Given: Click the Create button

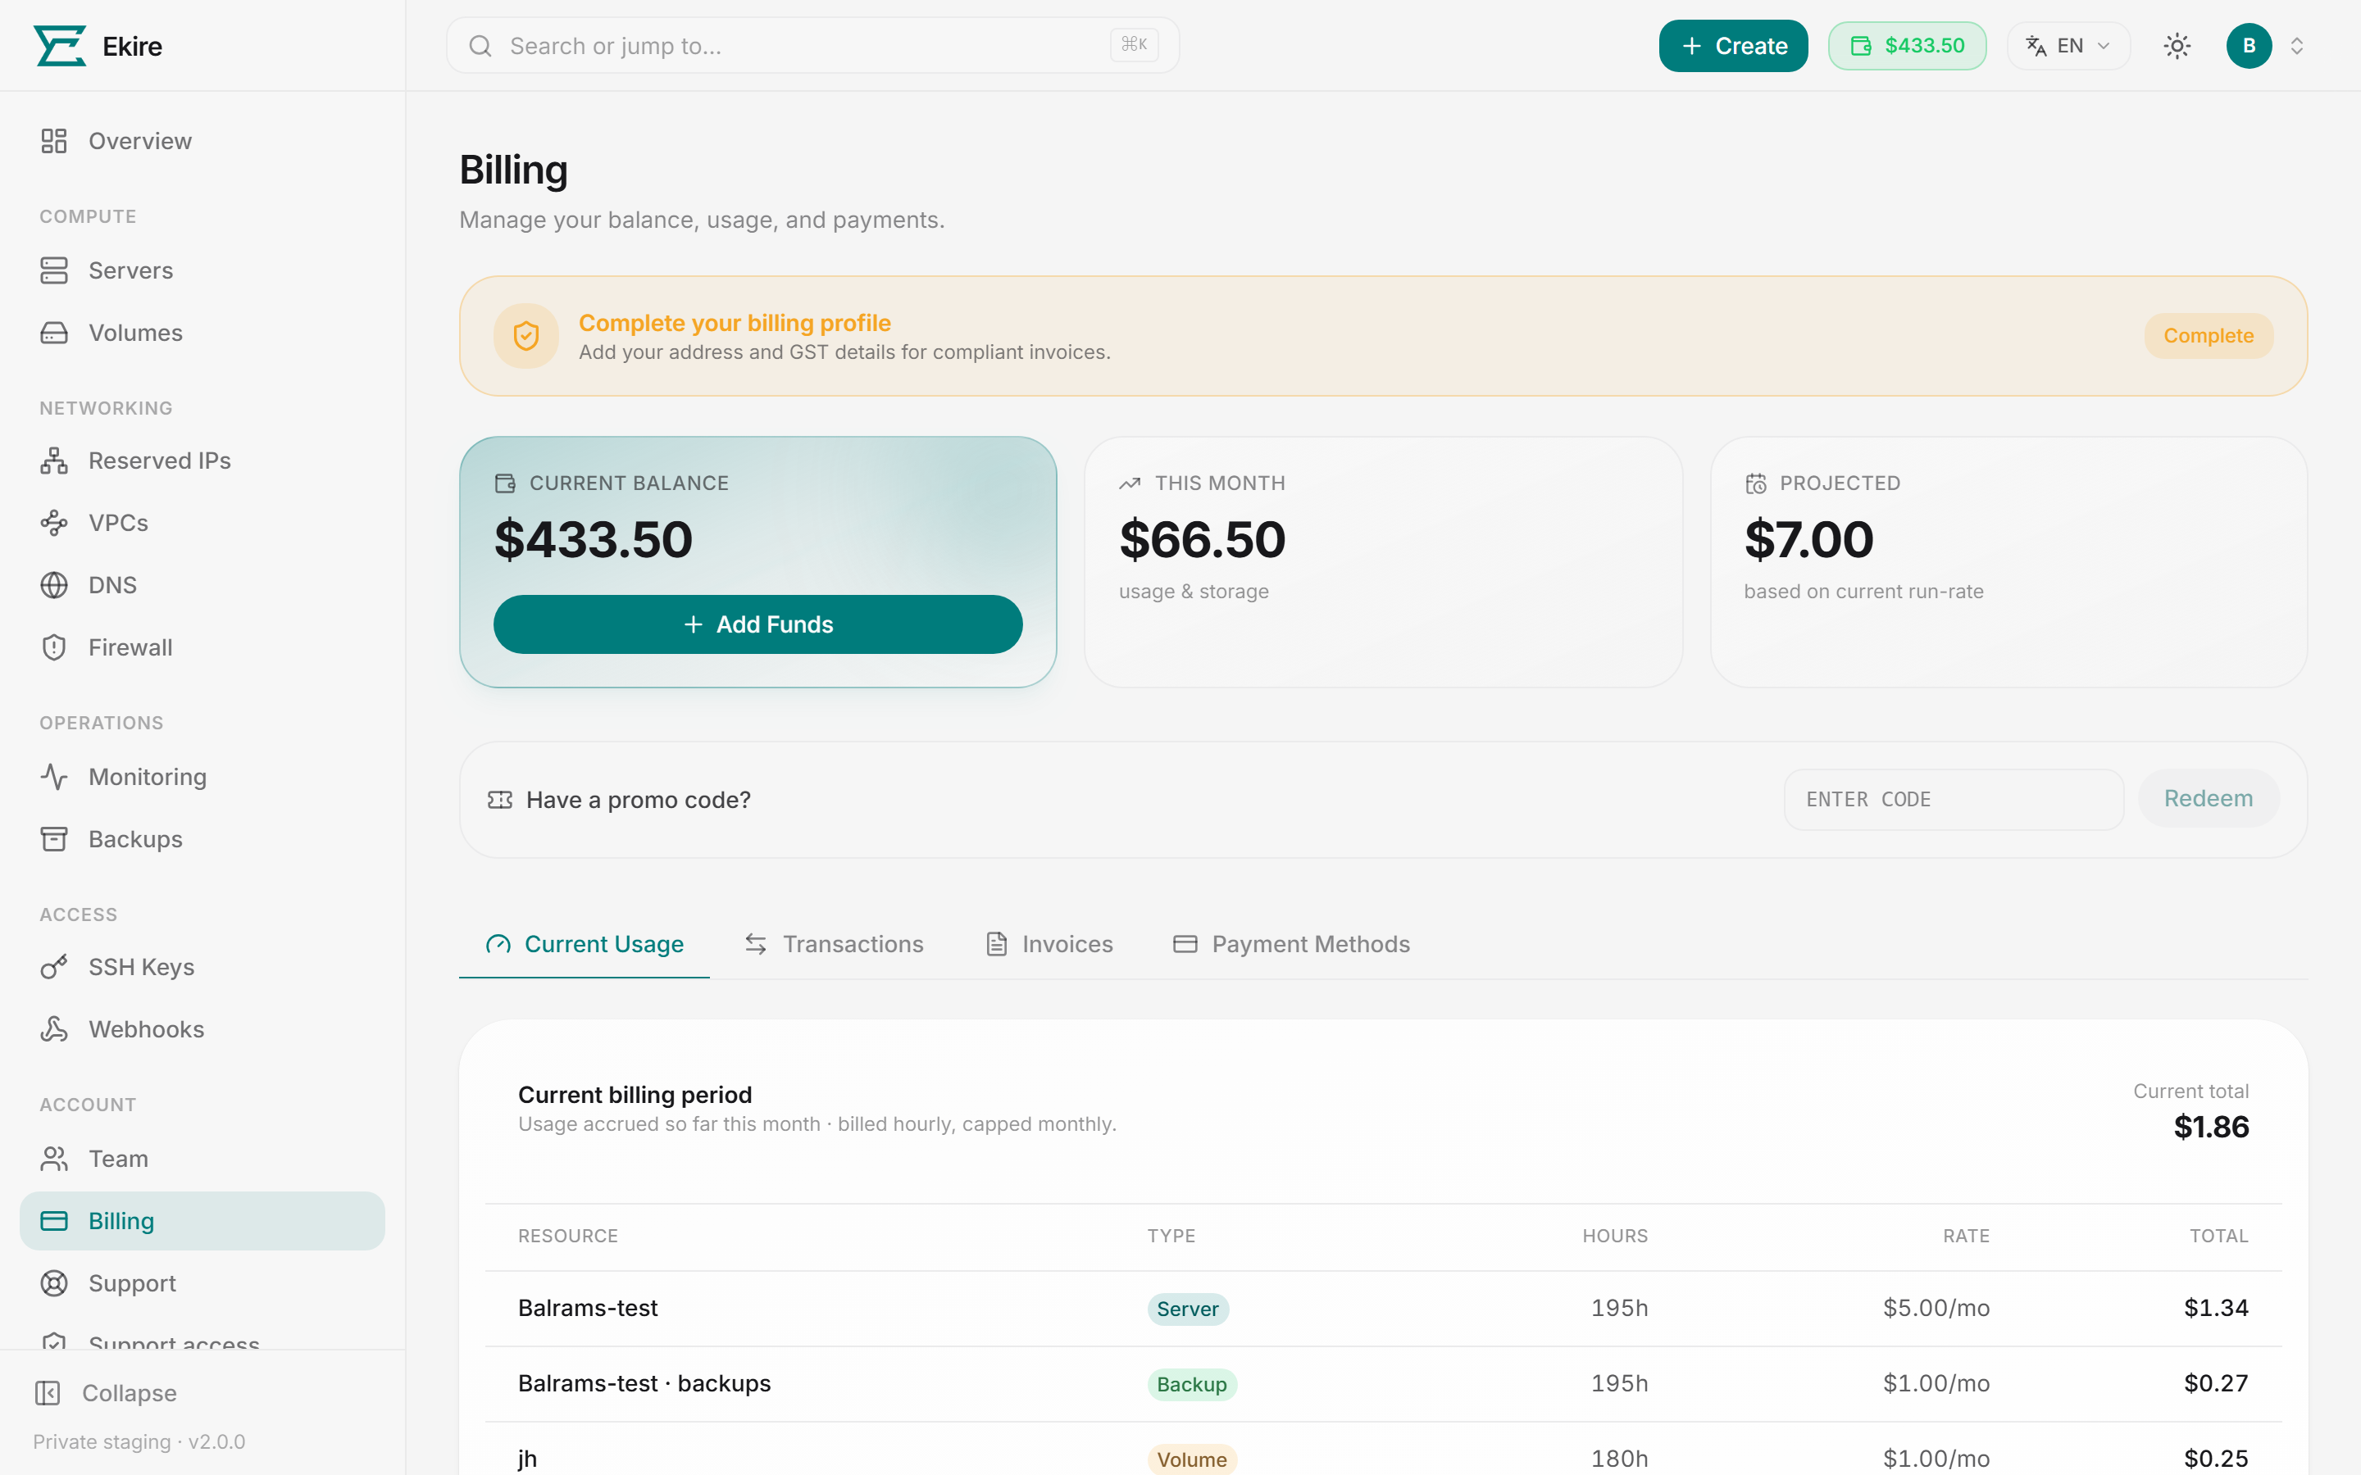Looking at the screenshot, I should coord(1733,46).
